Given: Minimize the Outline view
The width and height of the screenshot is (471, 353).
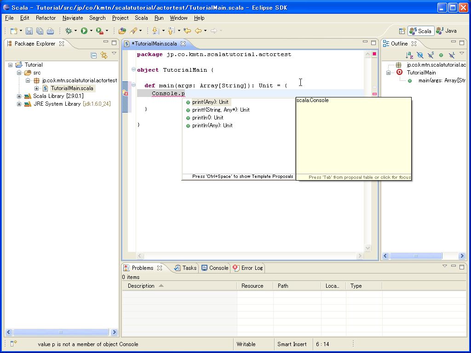Looking at the screenshot, I should [454, 42].
